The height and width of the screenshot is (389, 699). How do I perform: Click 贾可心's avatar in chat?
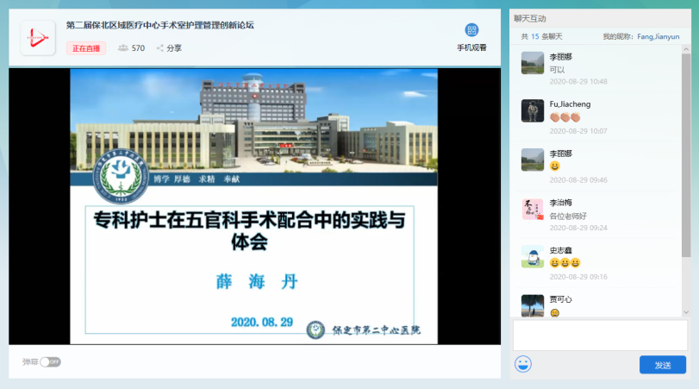533,304
